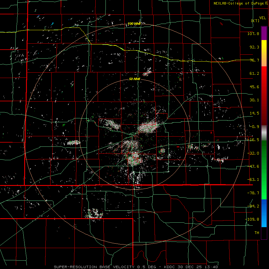Click the 14.5 legend value

tap(254, 113)
